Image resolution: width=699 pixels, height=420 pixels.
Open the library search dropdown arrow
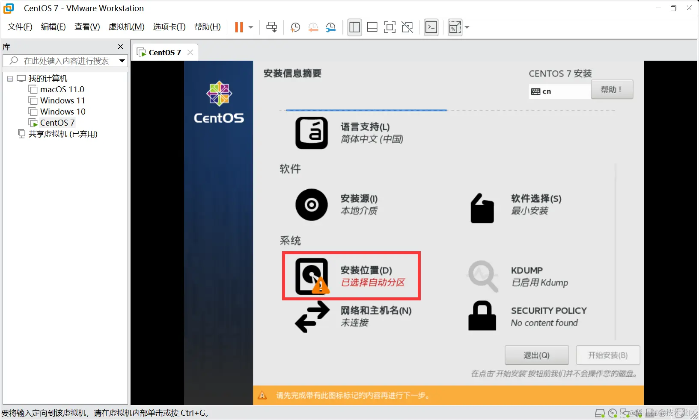tap(122, 61)
